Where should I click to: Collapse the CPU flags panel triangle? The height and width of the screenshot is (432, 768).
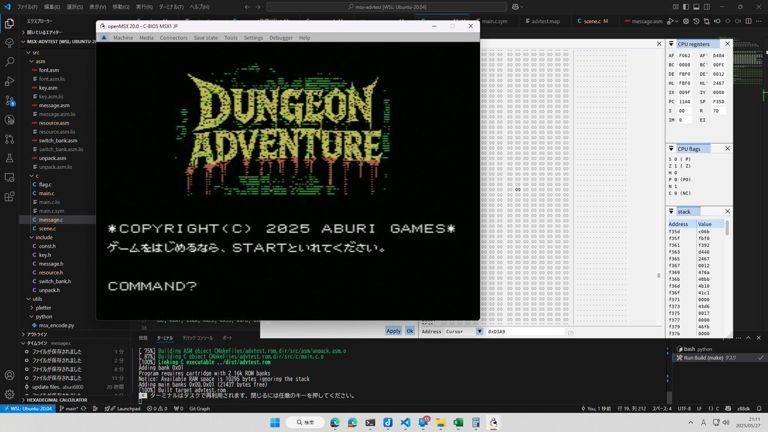coord(671,148)
